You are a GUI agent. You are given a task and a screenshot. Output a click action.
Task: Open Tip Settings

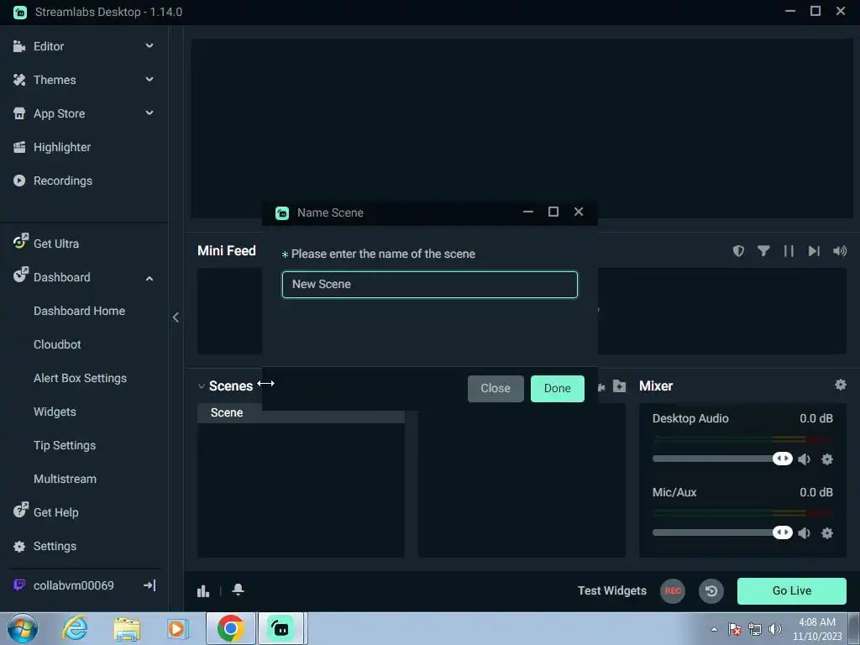pyautogui.click(x=65, y=445)
